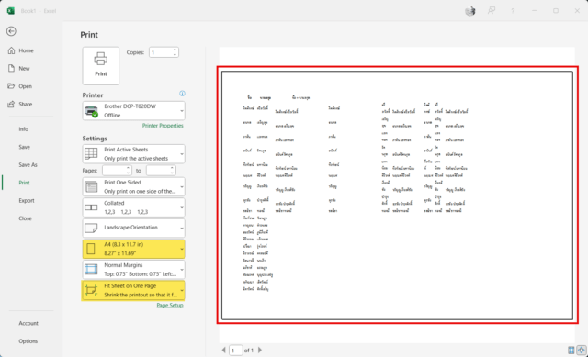Viewport: 588px width, 357px height.
Task: Open the Home page in sidebar
Action: tap(26, 50)
